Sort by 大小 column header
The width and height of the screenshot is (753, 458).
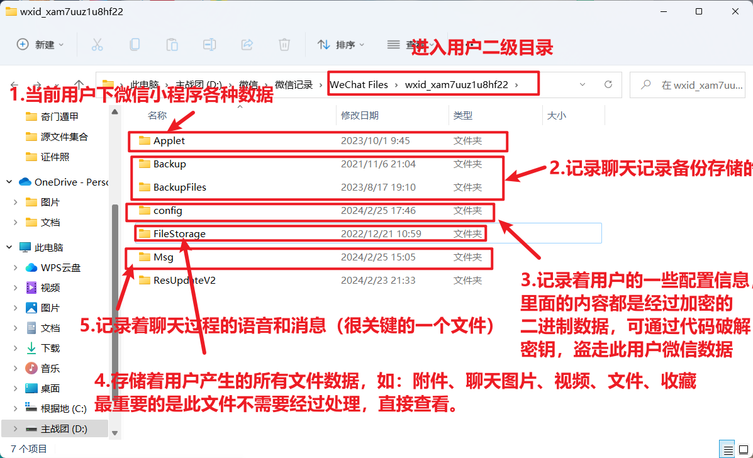coord(557,115)
